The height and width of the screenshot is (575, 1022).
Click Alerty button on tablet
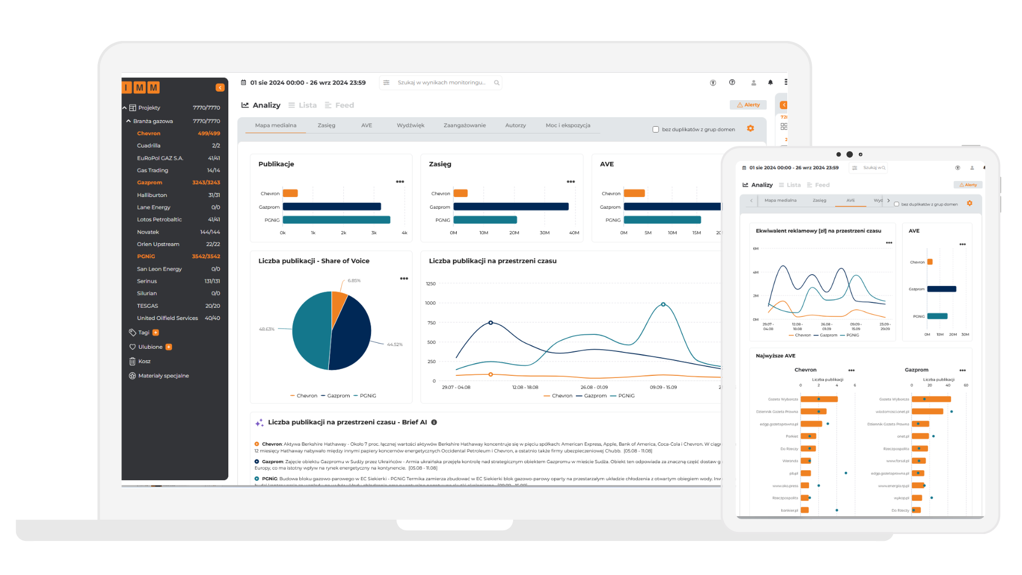(968, 185)
